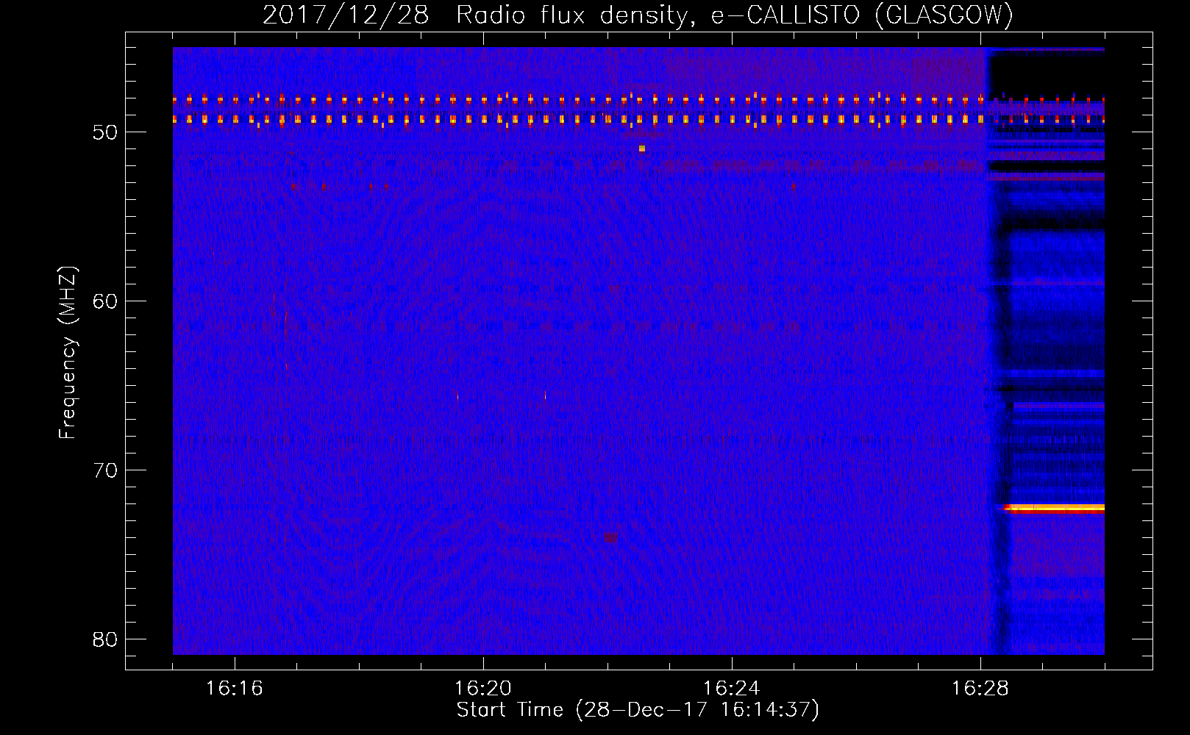Click the 16:20 time tick label

[483, 689]
